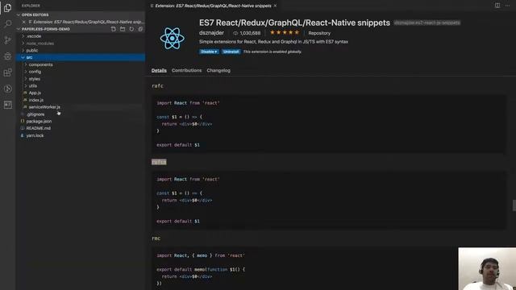The height and width of the screenshot is (290, 516).
Task: Open the Disable dropdown button
Action: (209, 52)
